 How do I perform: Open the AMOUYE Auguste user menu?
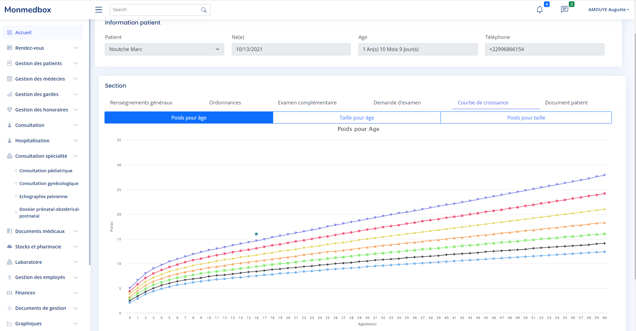coord(608,10)
